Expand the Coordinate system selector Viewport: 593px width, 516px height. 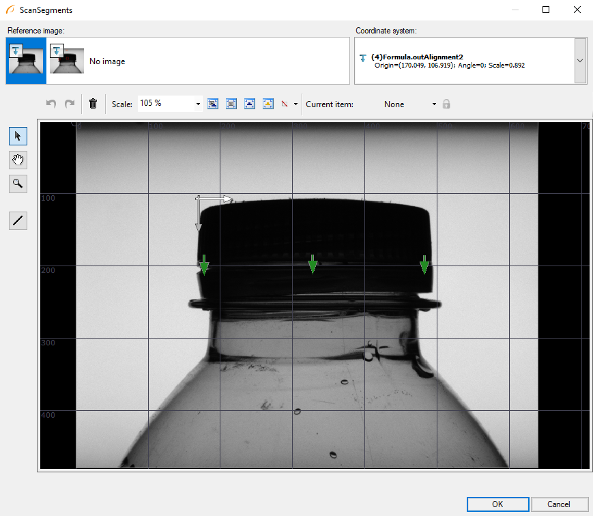580,61
